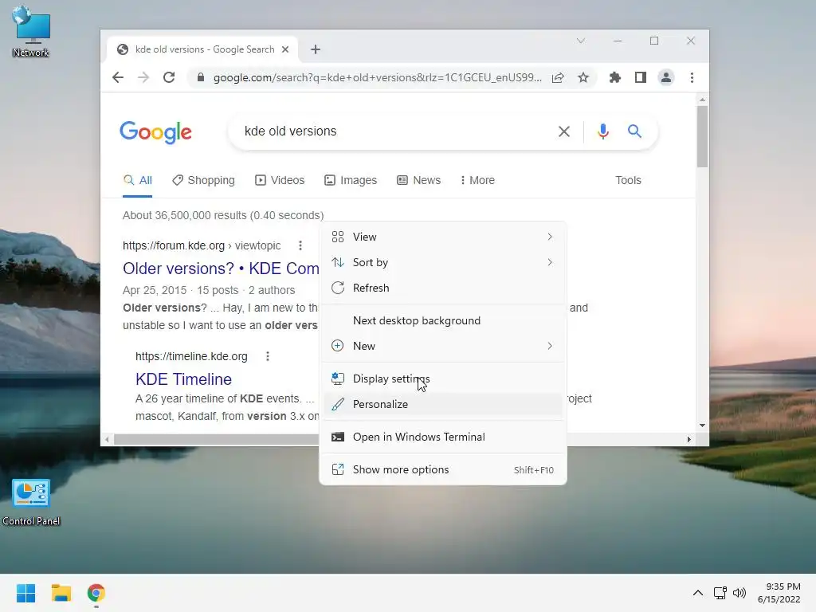Expand the New submenu
The image size is (816, 612).
pos(443,346)
